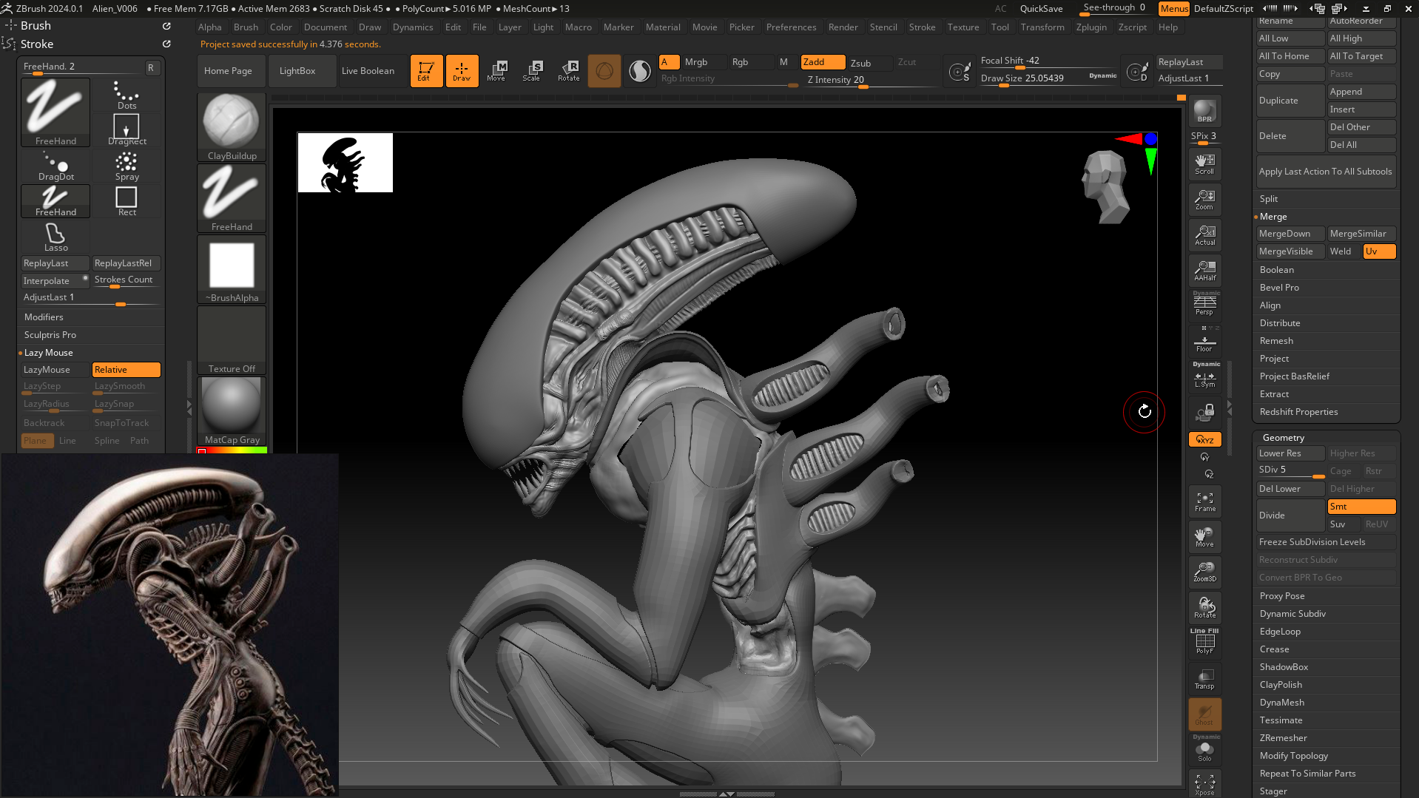Viewport: 1419px width, 798px height.
Task: Choose the Dots stroke type
Action: point(127,95)
